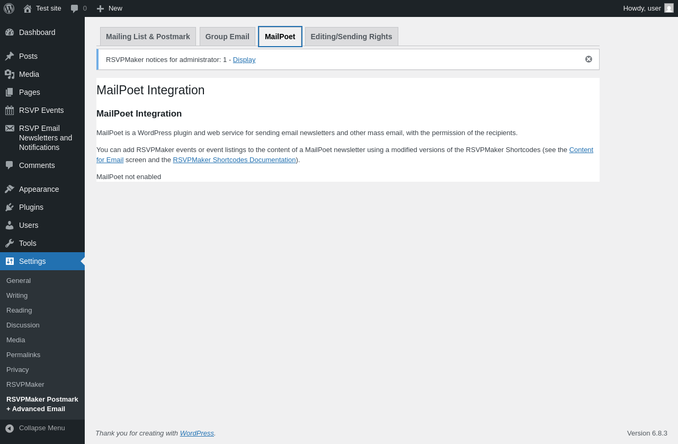
Task: Click the user avatar icon
Action: tap(669, 8)
